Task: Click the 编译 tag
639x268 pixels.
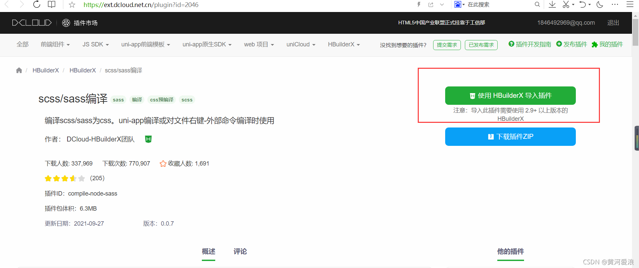Action: point(137,100)
